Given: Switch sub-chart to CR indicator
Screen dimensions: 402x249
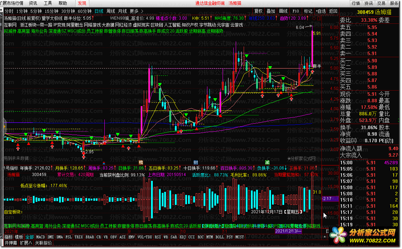Looking at the screenshot, I should tap(99, 237).
